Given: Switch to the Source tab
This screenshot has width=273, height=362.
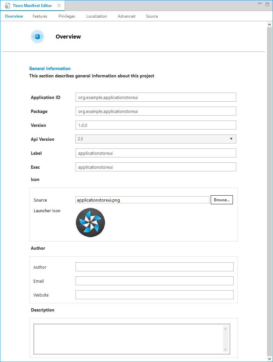Looking at the screenshot, I should pos(152,16).
